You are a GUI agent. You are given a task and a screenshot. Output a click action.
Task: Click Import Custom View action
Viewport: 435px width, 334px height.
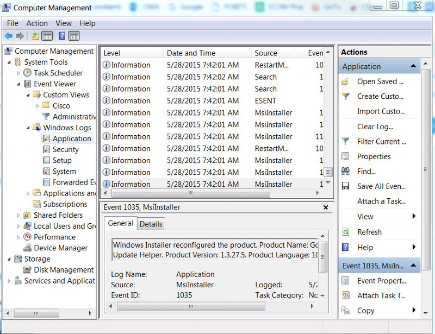click(x=381, y=111)
